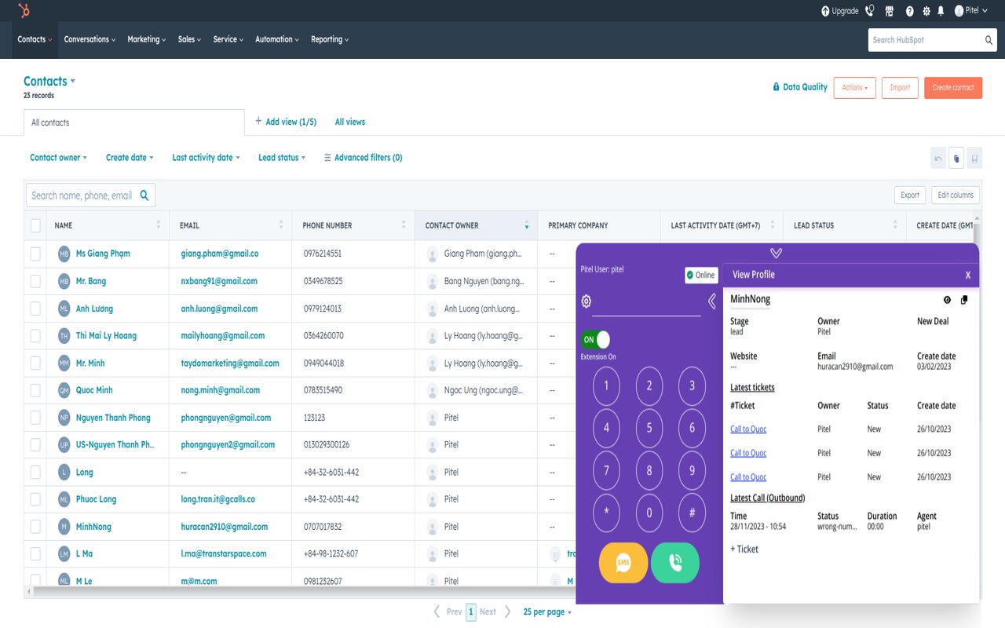Screen dimensions: 1005x628
Task: Open the Last activity date filter dropdown
Action: (x=206, y=158)
